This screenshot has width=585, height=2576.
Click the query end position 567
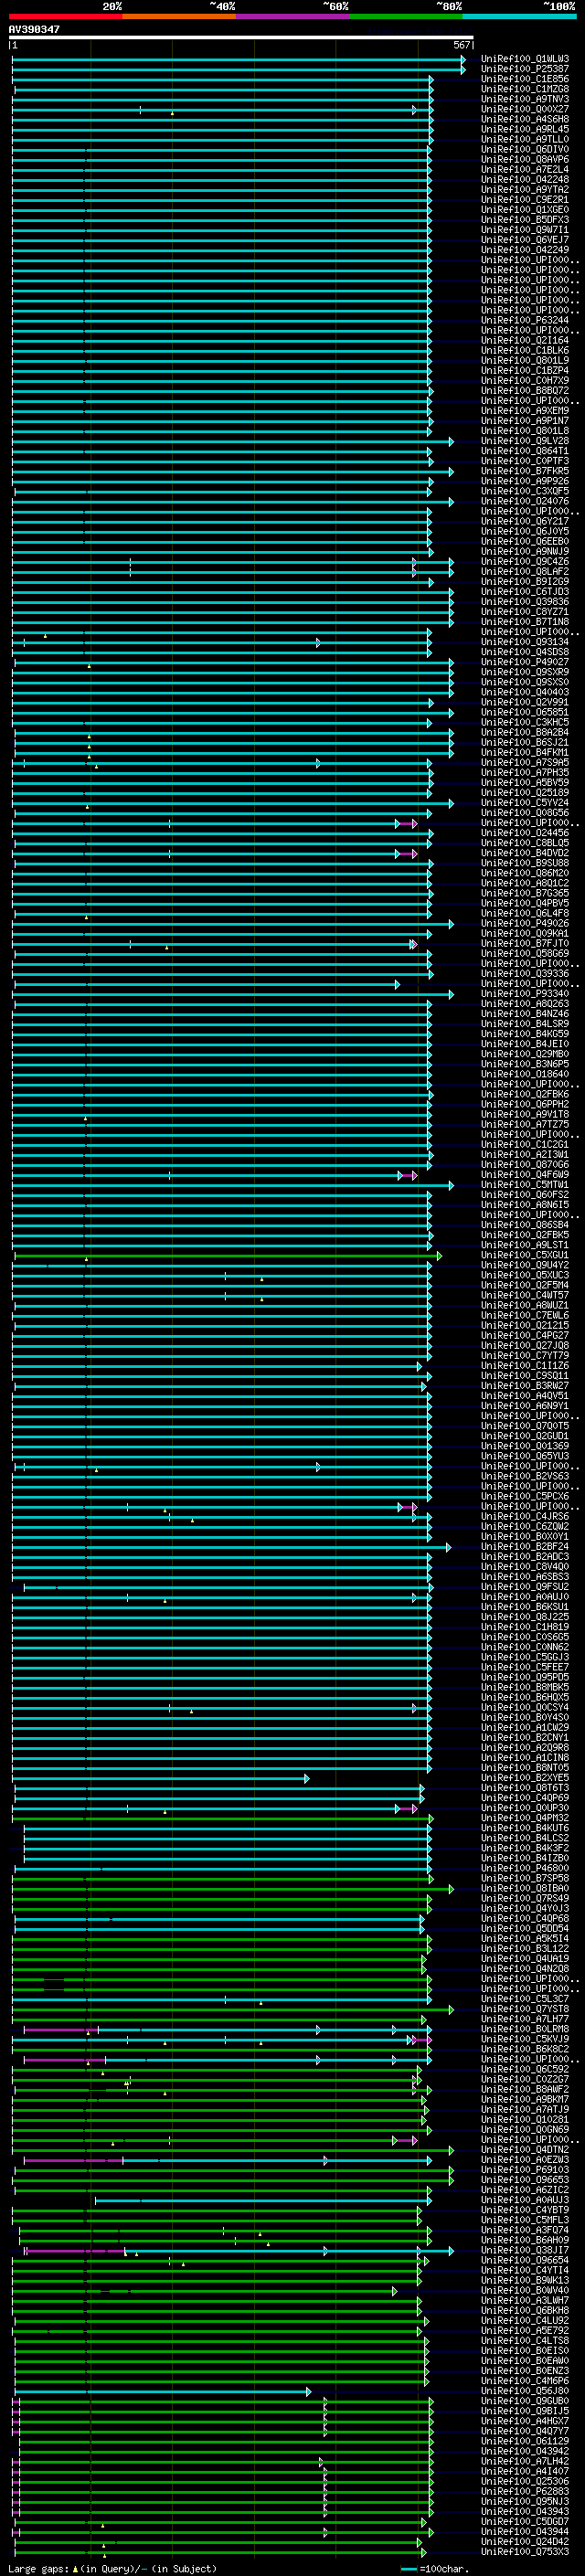pyautogui.click(x=461, y=45)
